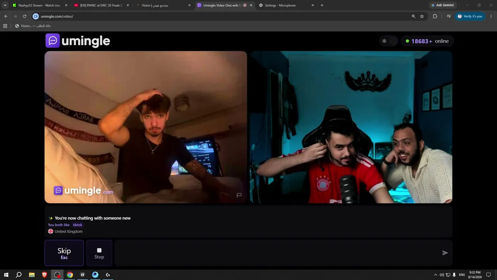Click the United Kingdom country label

[x=68, y=231]
